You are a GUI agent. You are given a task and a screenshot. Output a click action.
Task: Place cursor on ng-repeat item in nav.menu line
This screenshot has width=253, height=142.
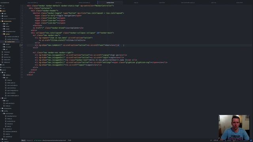click(64, 38)
